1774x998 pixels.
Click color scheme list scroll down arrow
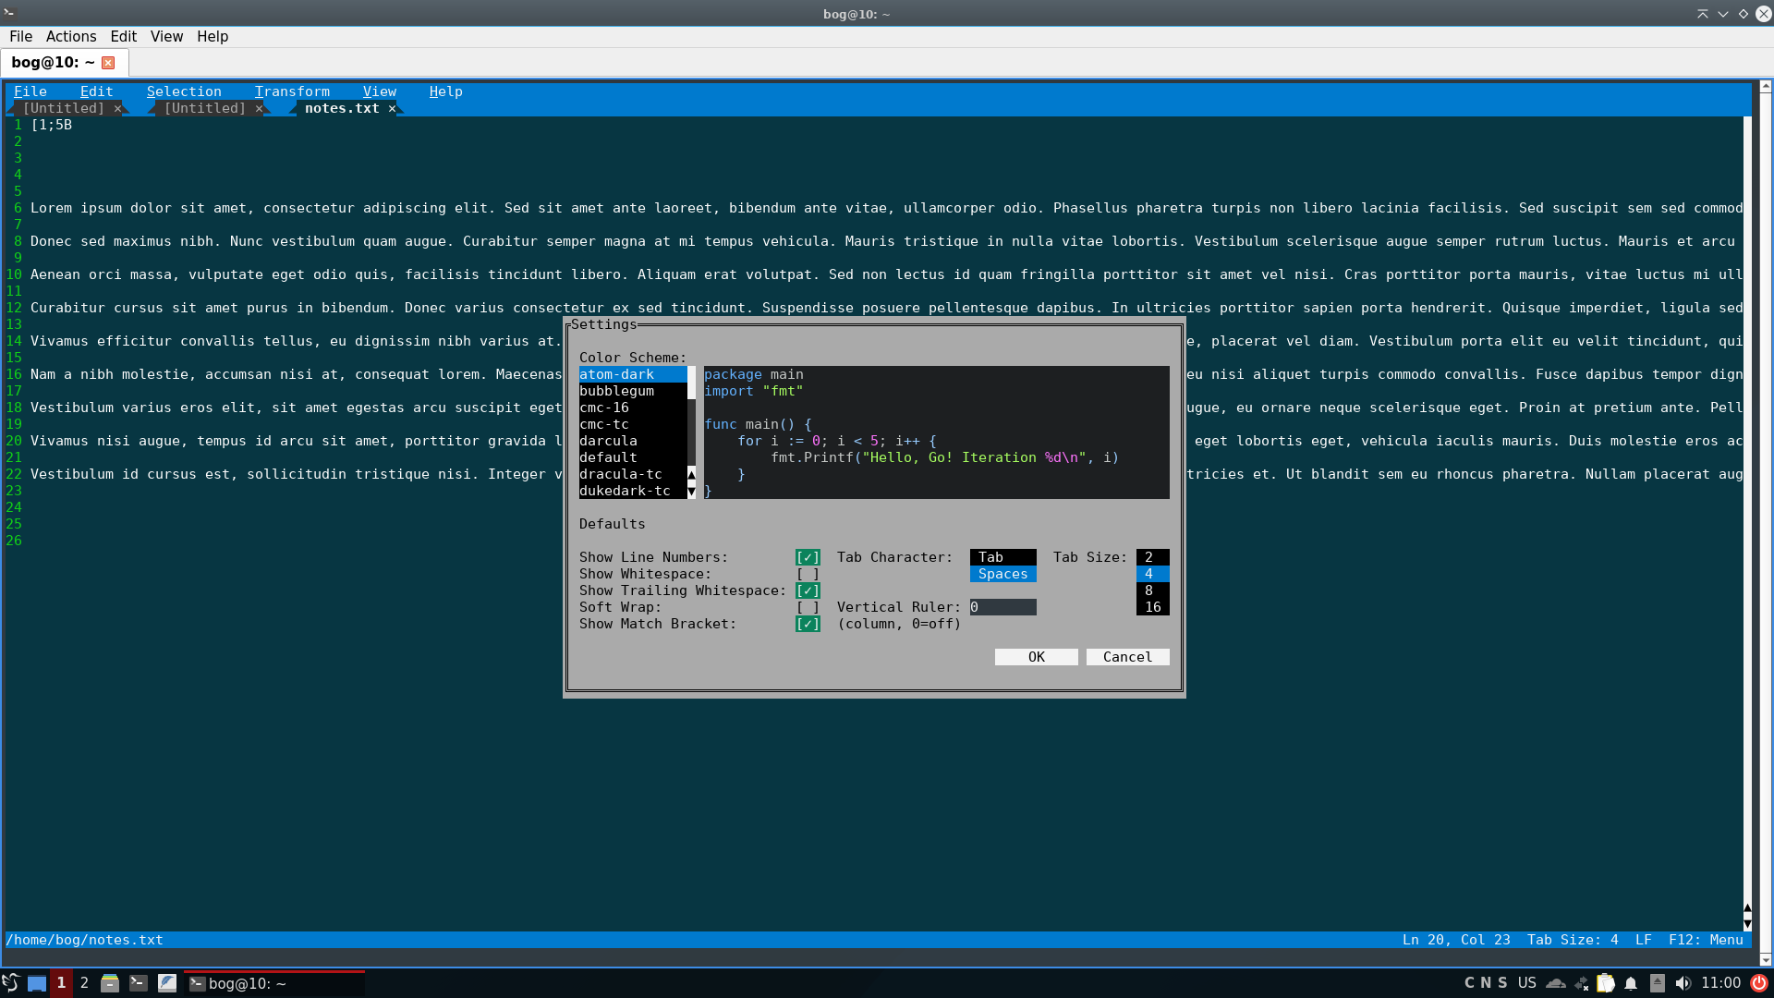691,492
